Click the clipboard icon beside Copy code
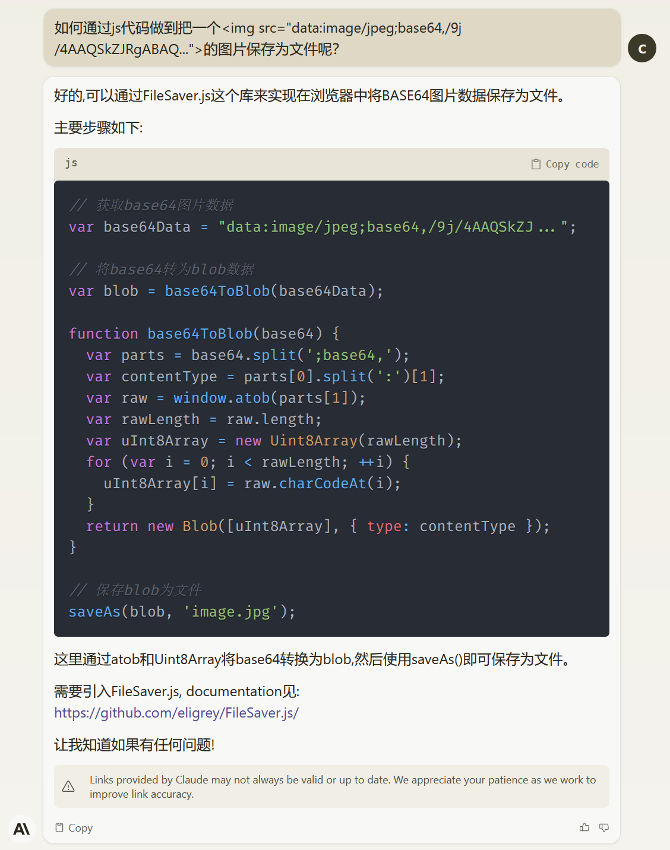 tap(536, 164)
